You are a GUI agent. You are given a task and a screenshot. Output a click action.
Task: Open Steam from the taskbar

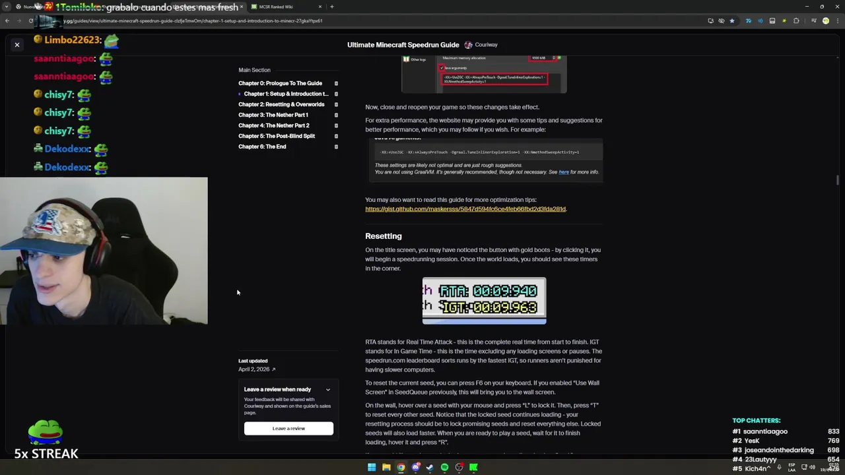pyautogui.click(x=430, y=467)
